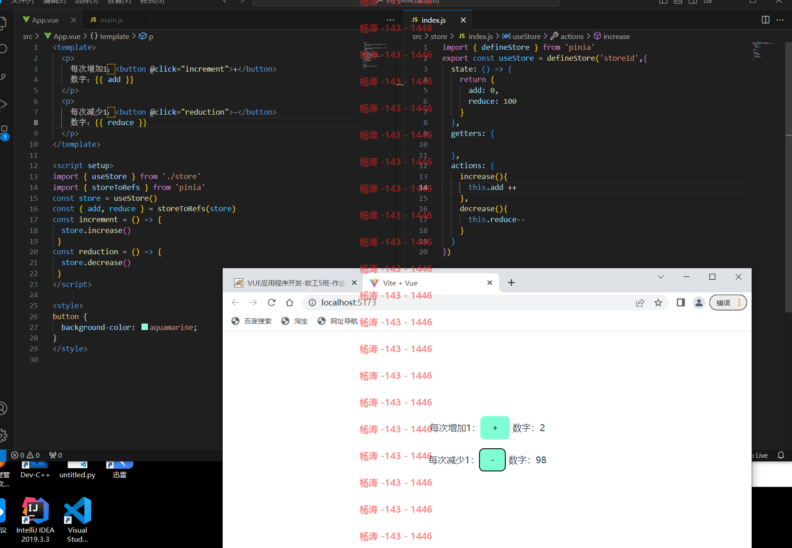
Task: View site information icon beside localhost
Action: click(x=312, y=302)
